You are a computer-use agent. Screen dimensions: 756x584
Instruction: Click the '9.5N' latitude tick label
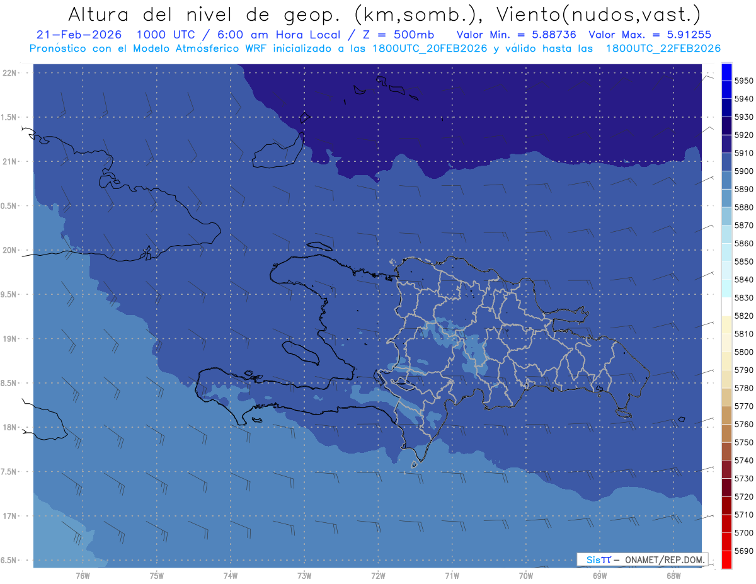pos(9,295)
